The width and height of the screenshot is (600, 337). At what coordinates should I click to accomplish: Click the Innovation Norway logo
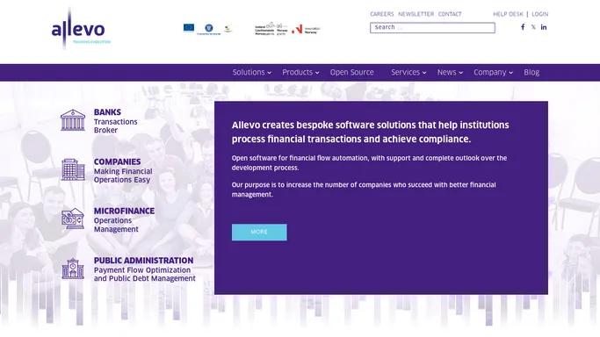pyautogui.click(x=306, y=30)
